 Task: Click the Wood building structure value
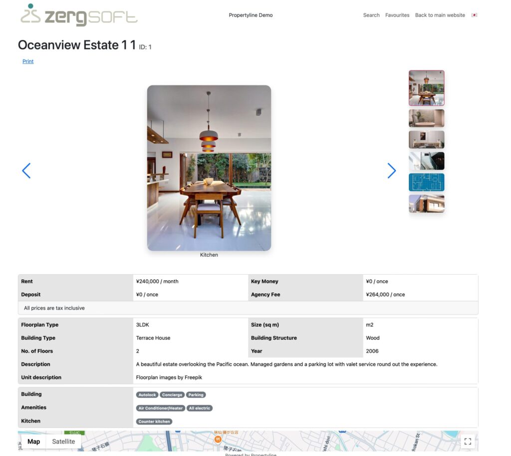[372, 338]
